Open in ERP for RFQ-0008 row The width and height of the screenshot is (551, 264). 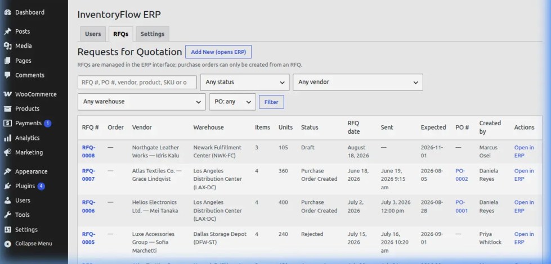(524, 152)
